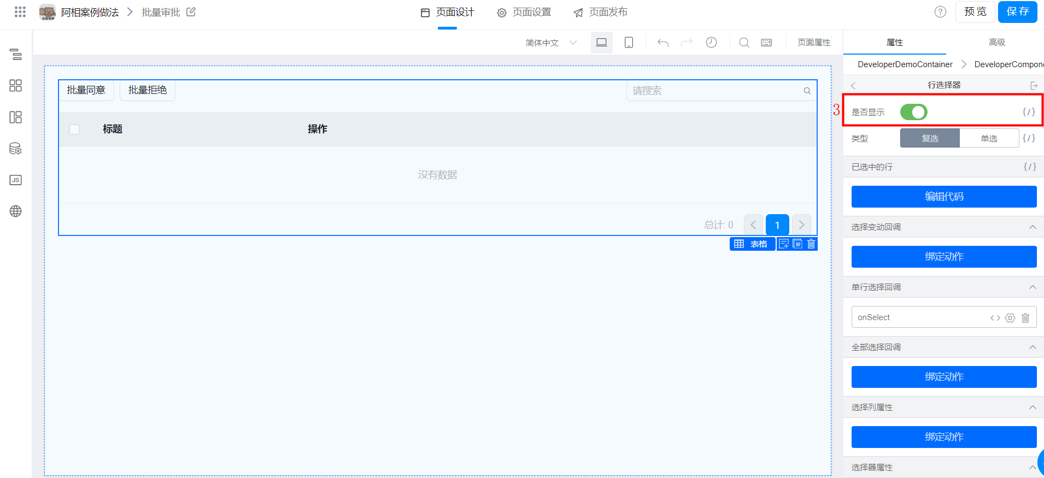Open the history clock icon
The height and width of the screenshot is (478, 1044).
coord(711,43)
